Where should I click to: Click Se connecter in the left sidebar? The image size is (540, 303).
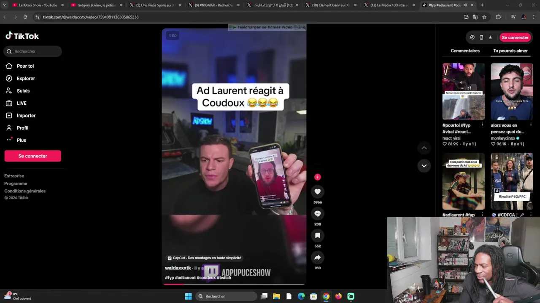(32, 156)
